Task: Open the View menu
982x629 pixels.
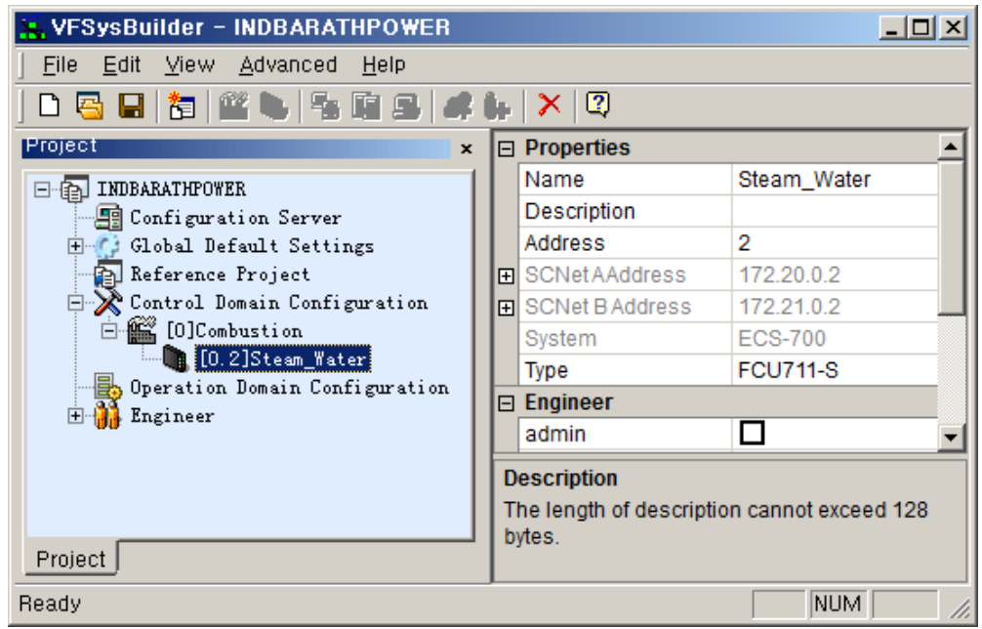Action: 189,64
